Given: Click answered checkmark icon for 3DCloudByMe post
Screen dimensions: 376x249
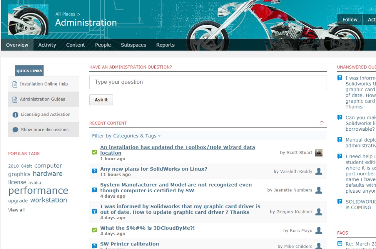Looking at the screenshot, I should [x=94, y=230].
